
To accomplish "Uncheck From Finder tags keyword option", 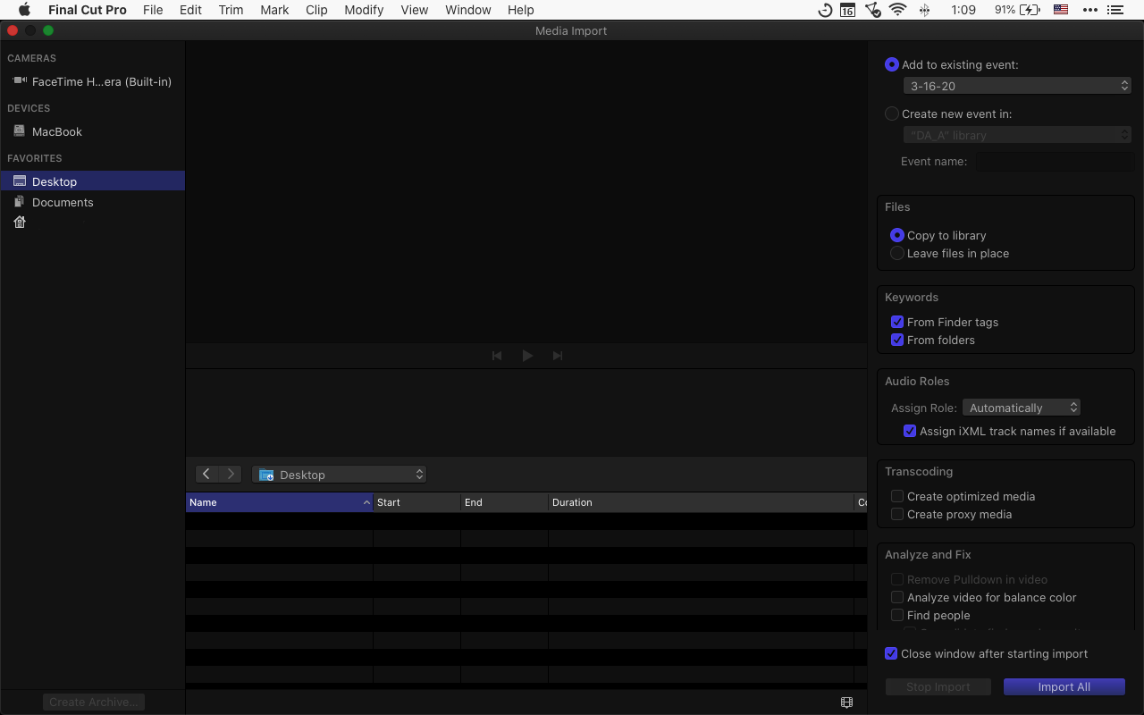I will 897,322.
